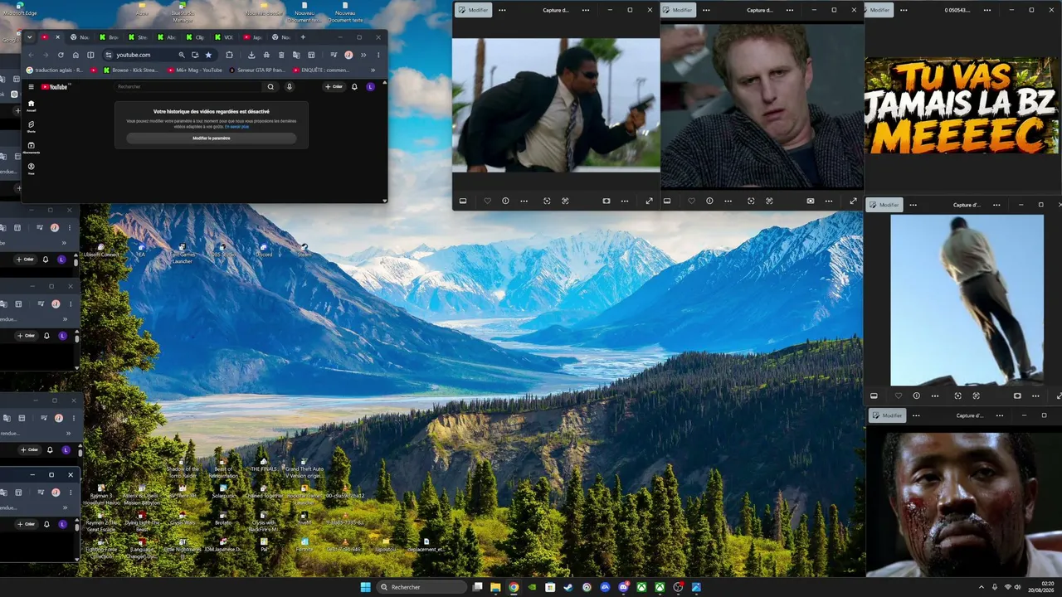This screenshot has width=1062, height=597.
Task: View site information beside youtube.com
Action: (108, 55)
